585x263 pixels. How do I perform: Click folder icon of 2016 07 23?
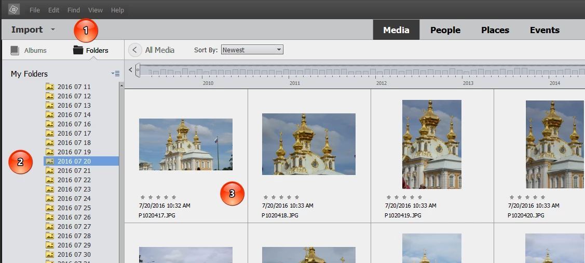point(50,189)
